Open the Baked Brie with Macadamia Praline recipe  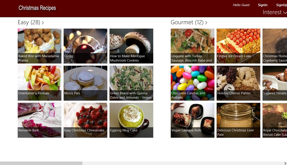click(x=40, y=46)
